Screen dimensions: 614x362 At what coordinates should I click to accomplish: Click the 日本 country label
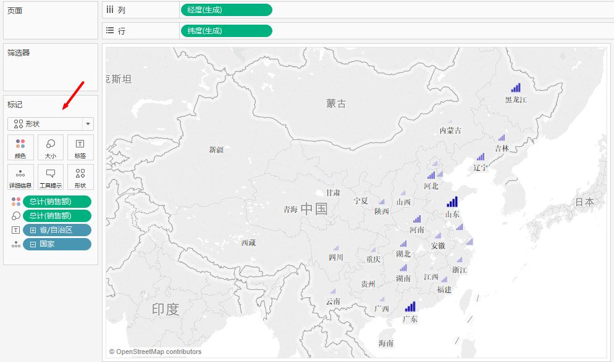584,202
